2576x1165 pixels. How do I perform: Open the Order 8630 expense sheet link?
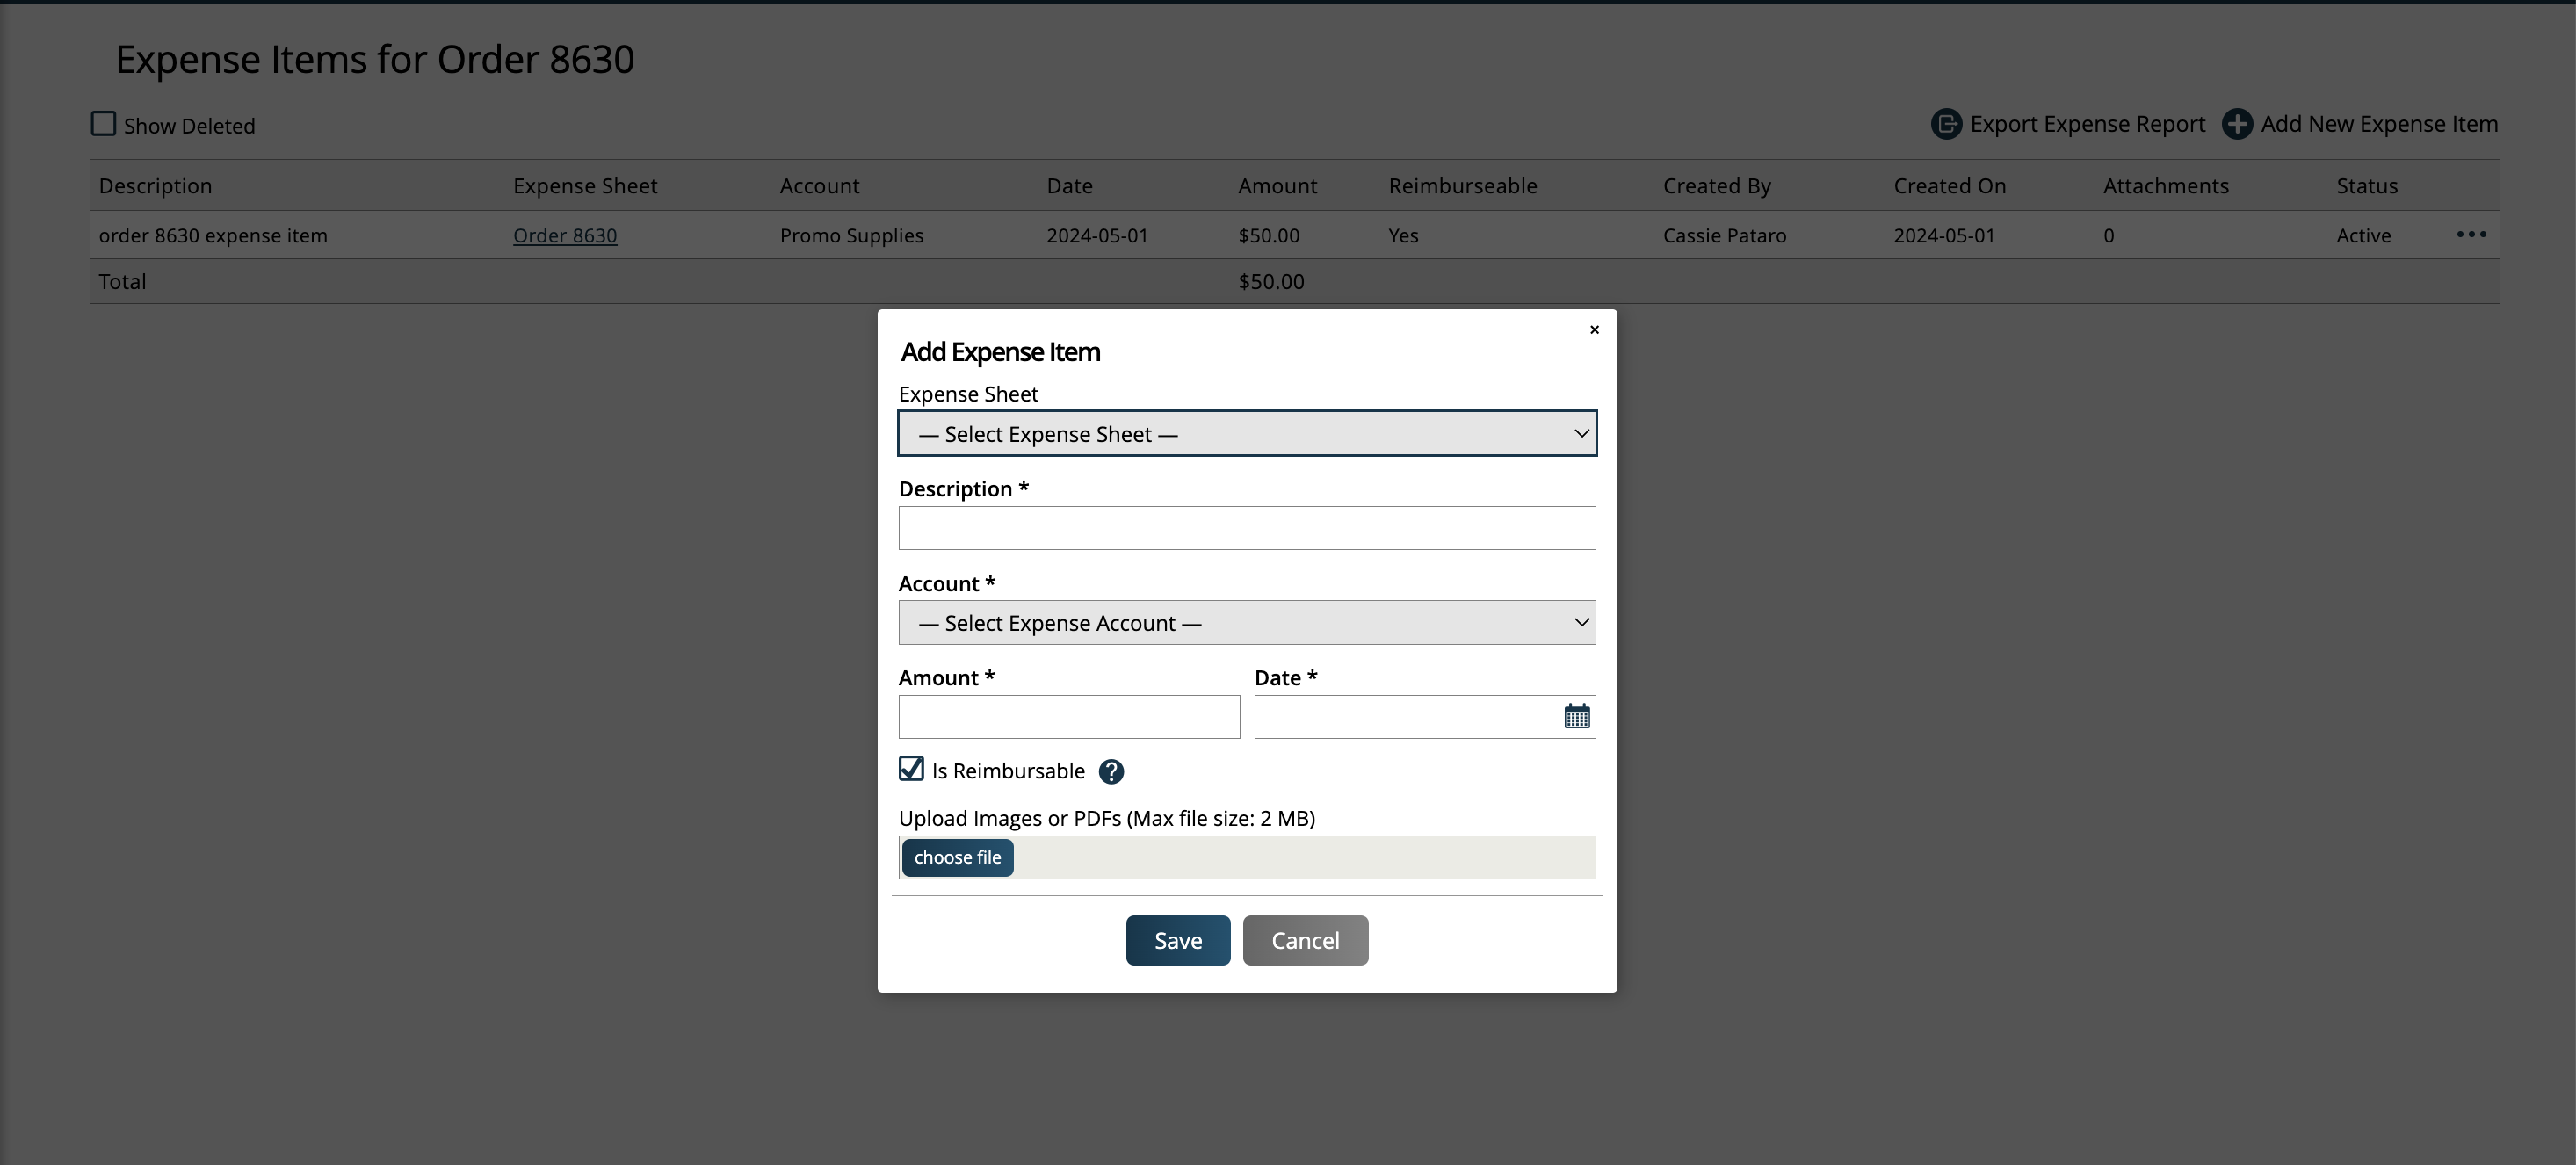tap(564, 235)
